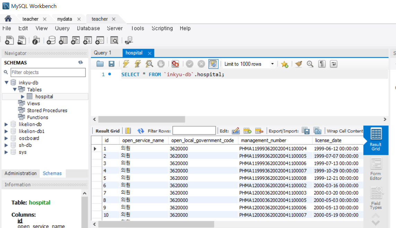Image resolution: width=396 pixels, height=228 pixels.
Task: Select Views in schema tree
Action: pos(33,103)
